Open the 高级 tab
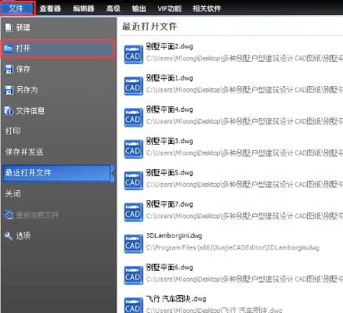Image resolution: width=343 pixels, height=313 pixels. [x=114, y=9]
